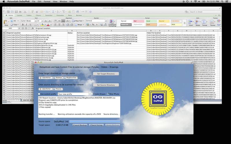The image size is (231, 144).
Task: Switch to the Formulas ribbon tab
Action: 60,15
